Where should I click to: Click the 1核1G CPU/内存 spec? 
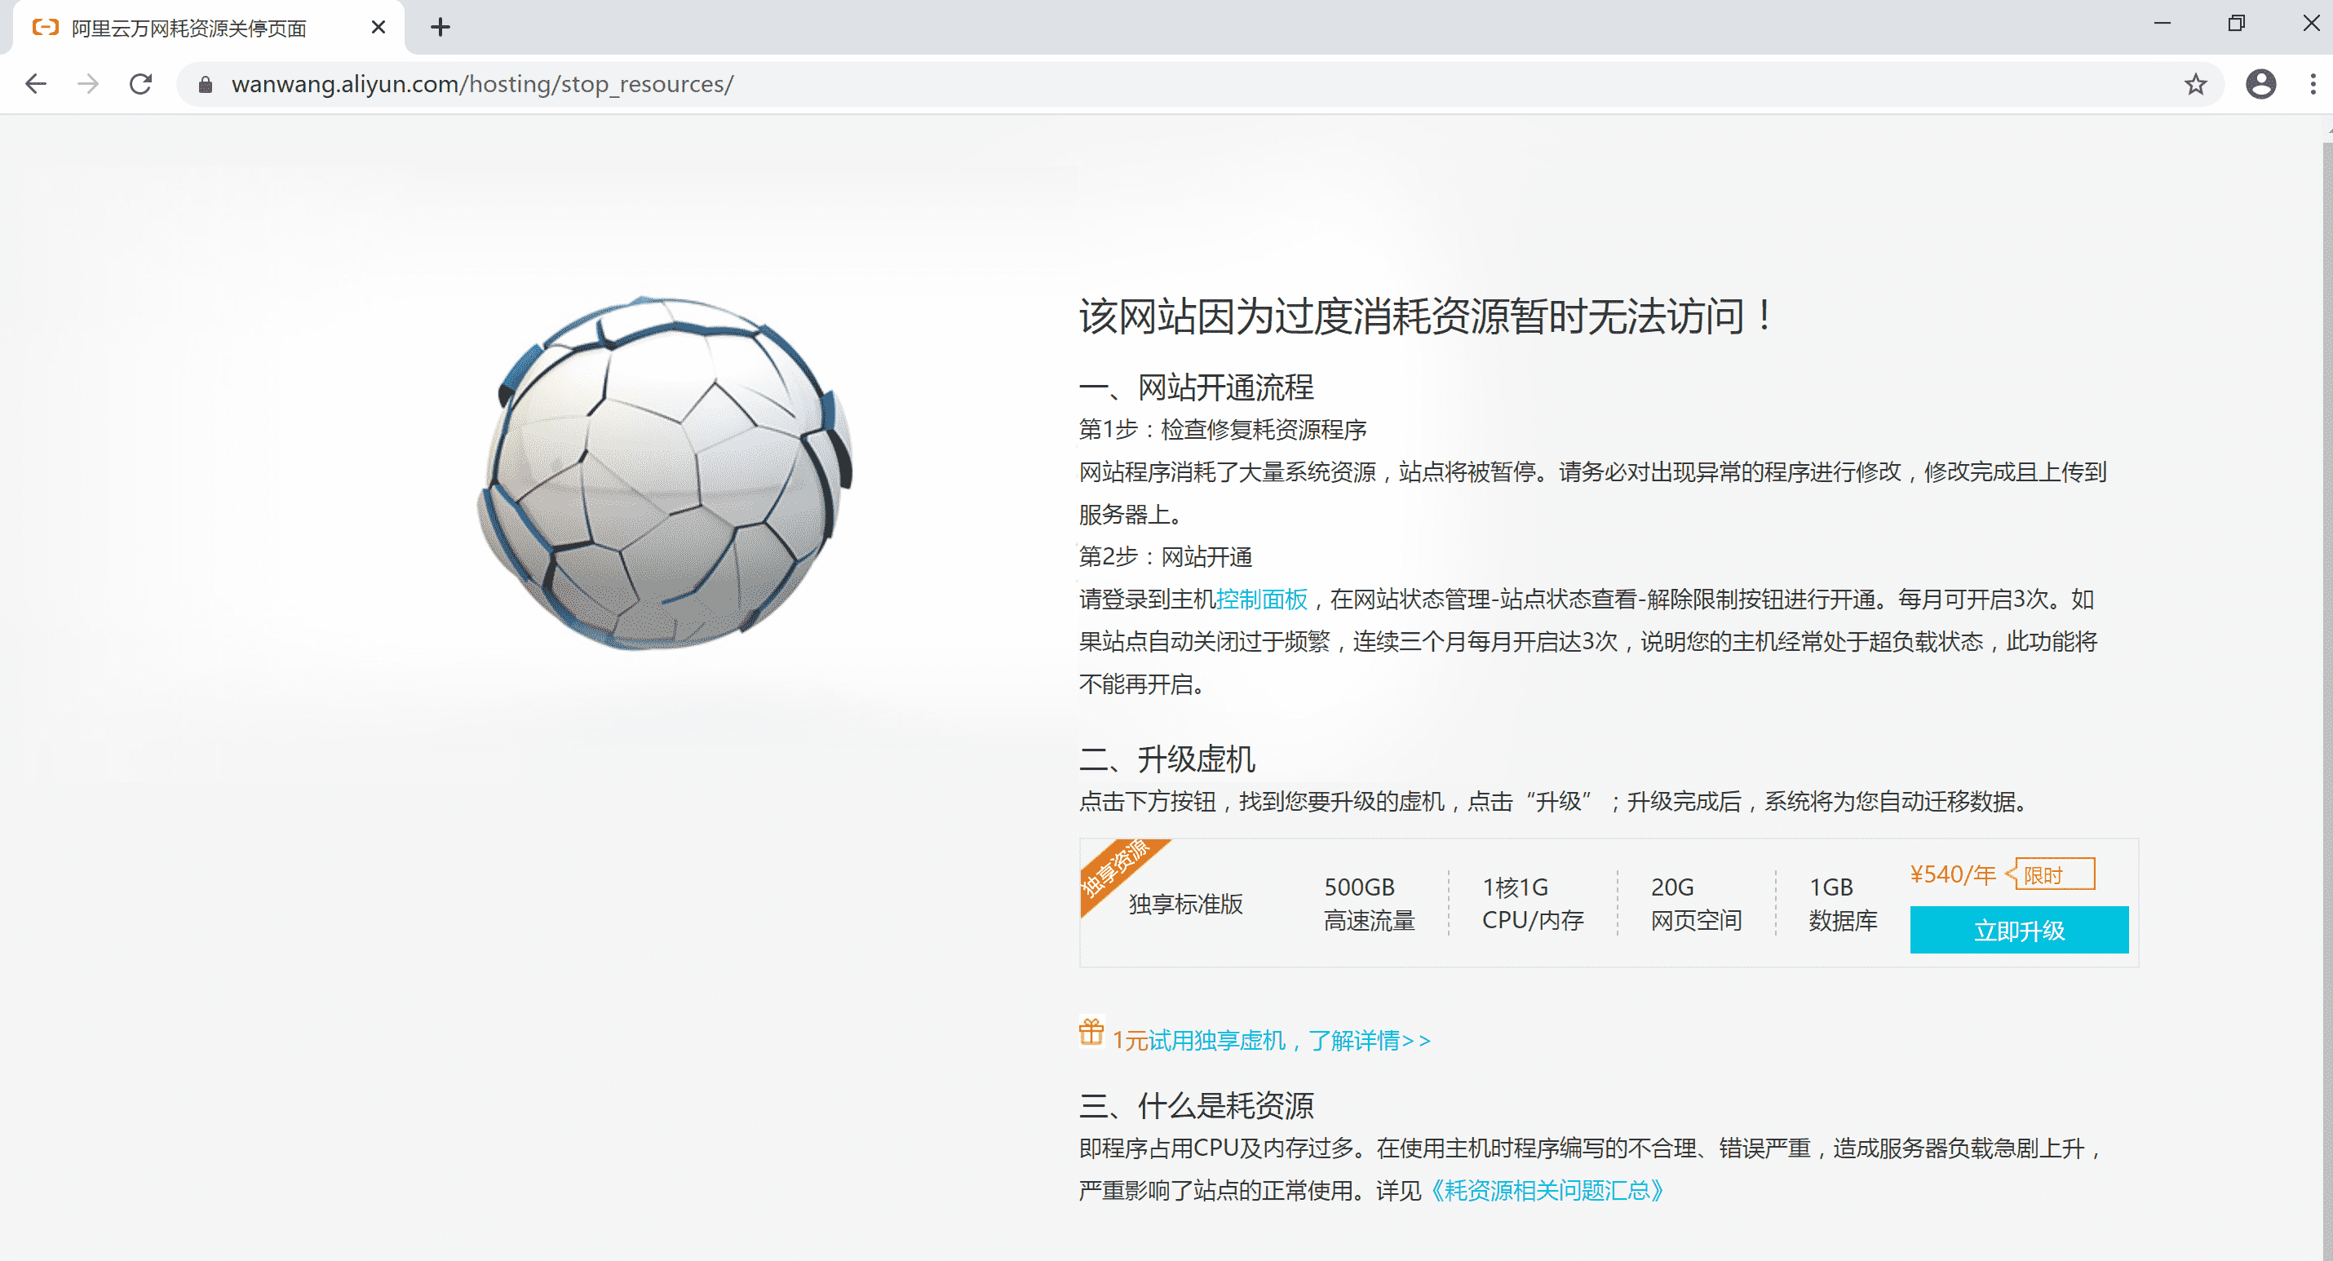(x=1533, y=903)
